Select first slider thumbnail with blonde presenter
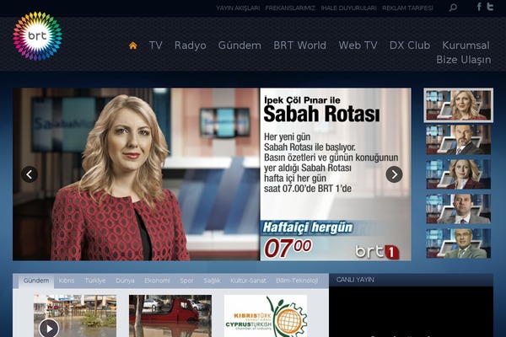 tap(458, 105)
